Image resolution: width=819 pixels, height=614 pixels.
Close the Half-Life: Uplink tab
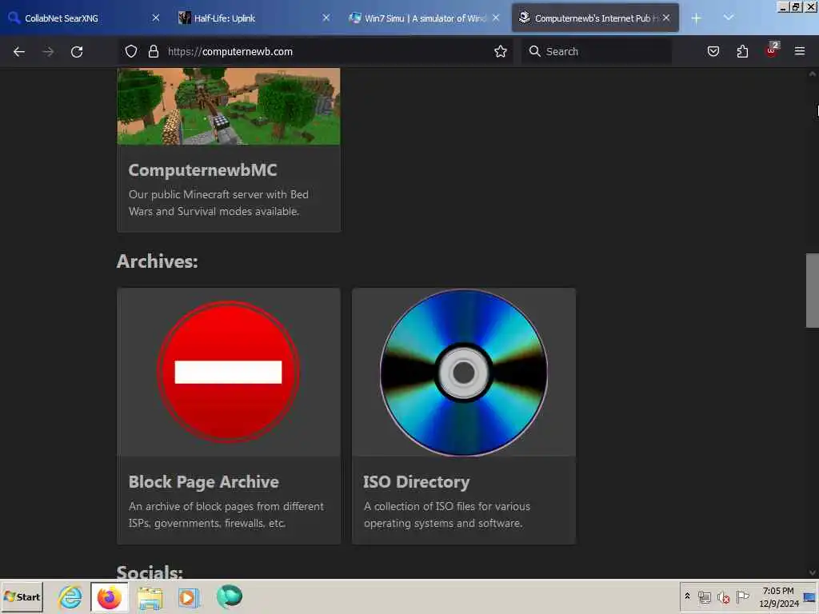(326, 18)
